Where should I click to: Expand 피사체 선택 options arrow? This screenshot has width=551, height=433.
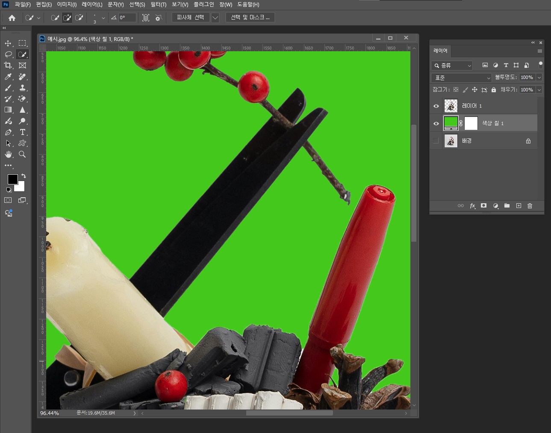tap(215, 18)
